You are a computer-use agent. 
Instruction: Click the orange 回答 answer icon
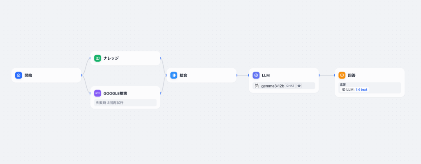point(342,75)
